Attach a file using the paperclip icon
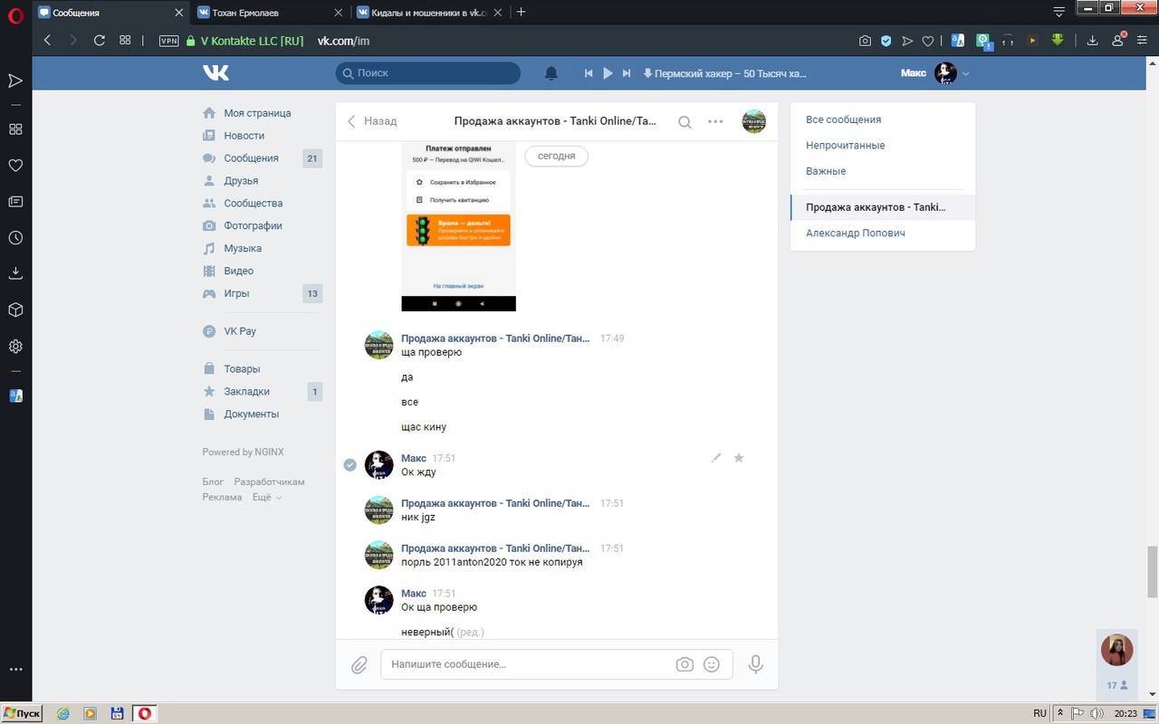 click(359, 665)
